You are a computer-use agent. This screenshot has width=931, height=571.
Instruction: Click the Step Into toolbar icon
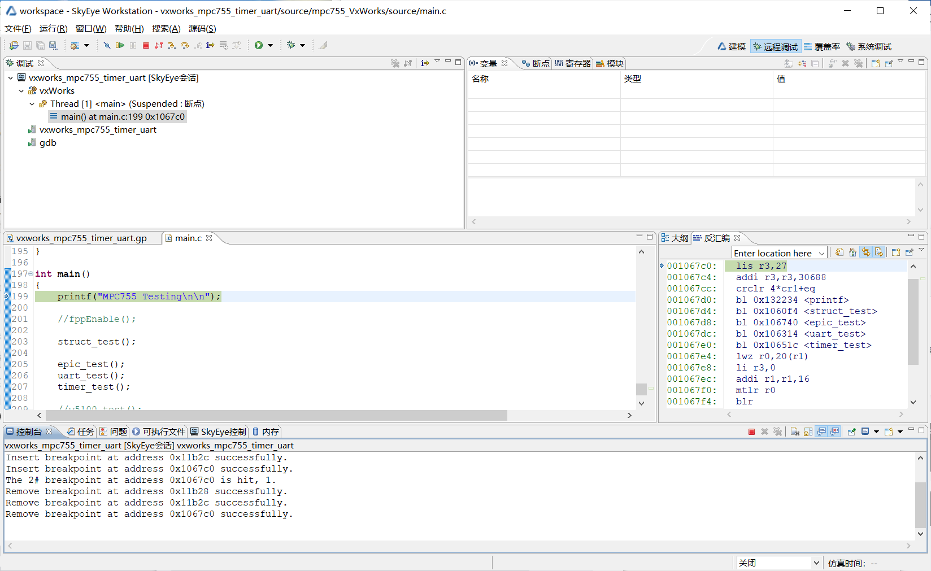click(x=171, y=45)
